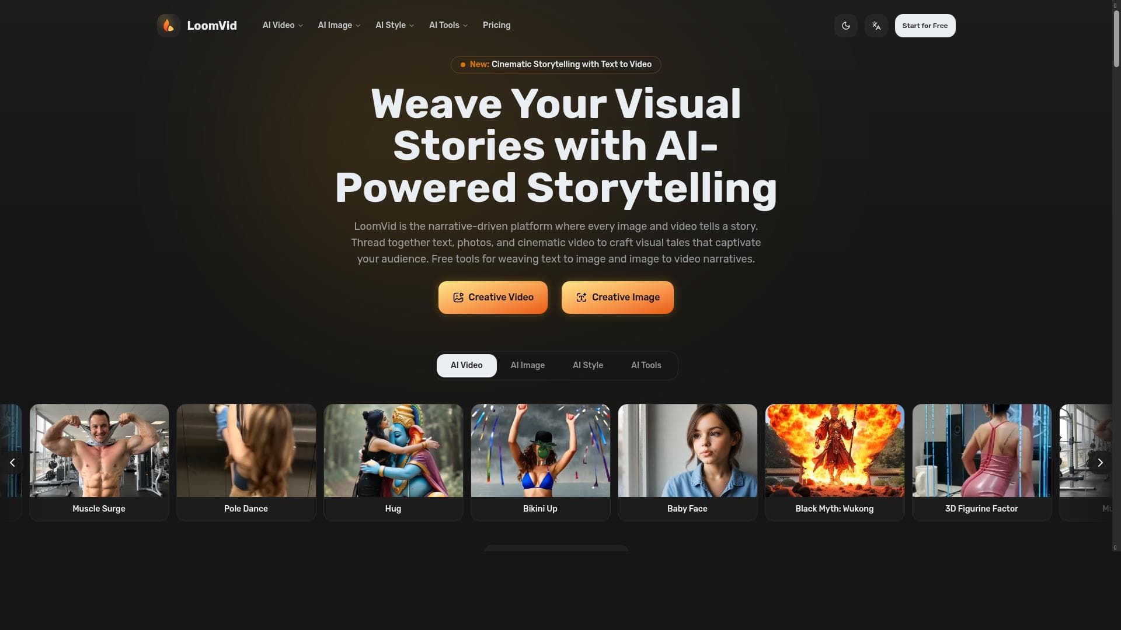Click the Creative Image button
The width and height of the screenshot is (1121, 630).
[x=618, y=297]
